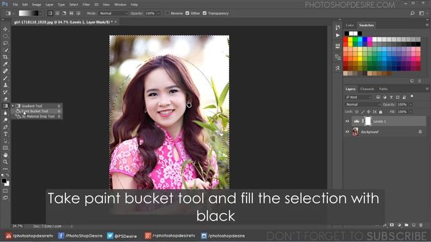Swap foreground and background colors

(x=7, y=175)
